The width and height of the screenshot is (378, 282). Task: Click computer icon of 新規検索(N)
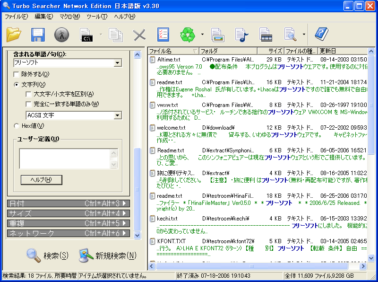[x=86, y=256]
